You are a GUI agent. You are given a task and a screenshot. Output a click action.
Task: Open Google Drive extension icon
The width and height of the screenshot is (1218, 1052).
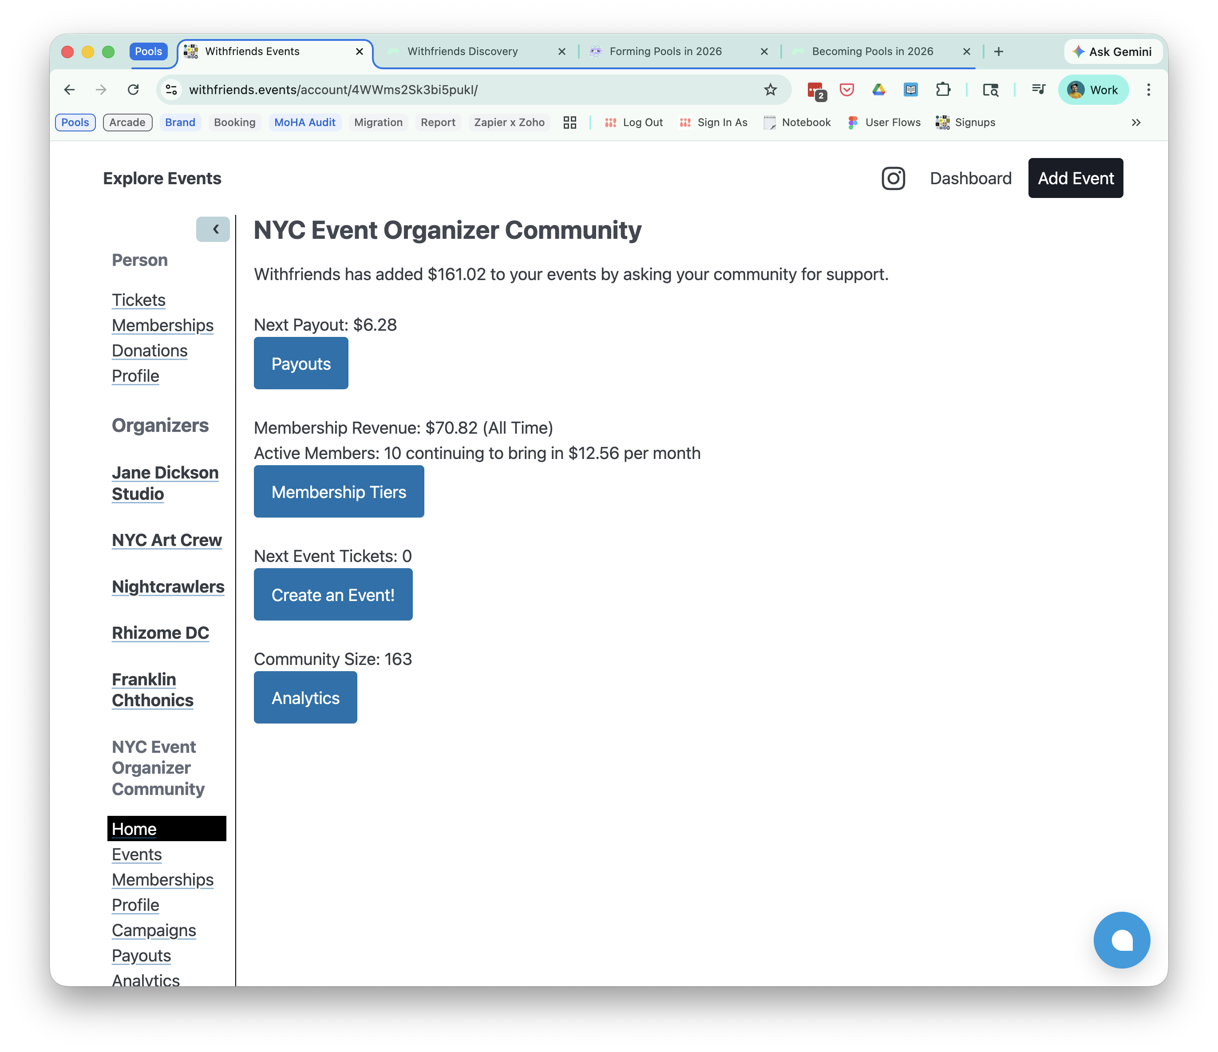pyautogui.click(x=878, y=89)
